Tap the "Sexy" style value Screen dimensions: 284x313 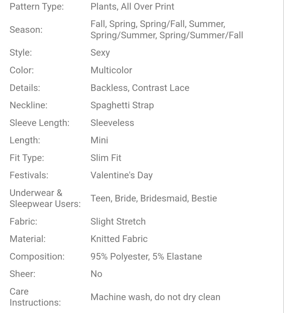[100, 53]
